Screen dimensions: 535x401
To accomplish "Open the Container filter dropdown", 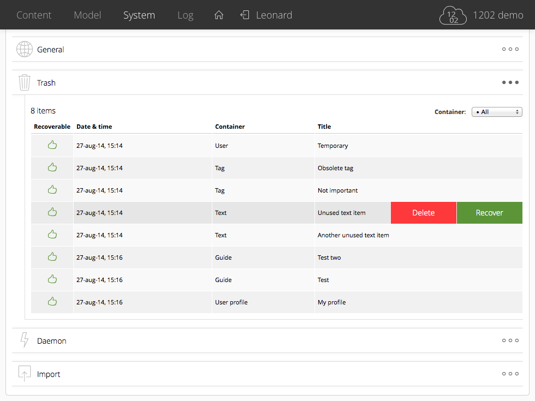I will click(x=497, y=112).
